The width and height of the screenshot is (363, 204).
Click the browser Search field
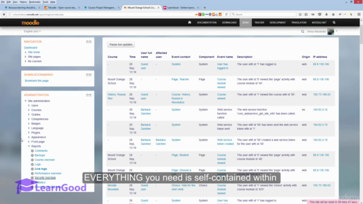click(x=264, y=14)
